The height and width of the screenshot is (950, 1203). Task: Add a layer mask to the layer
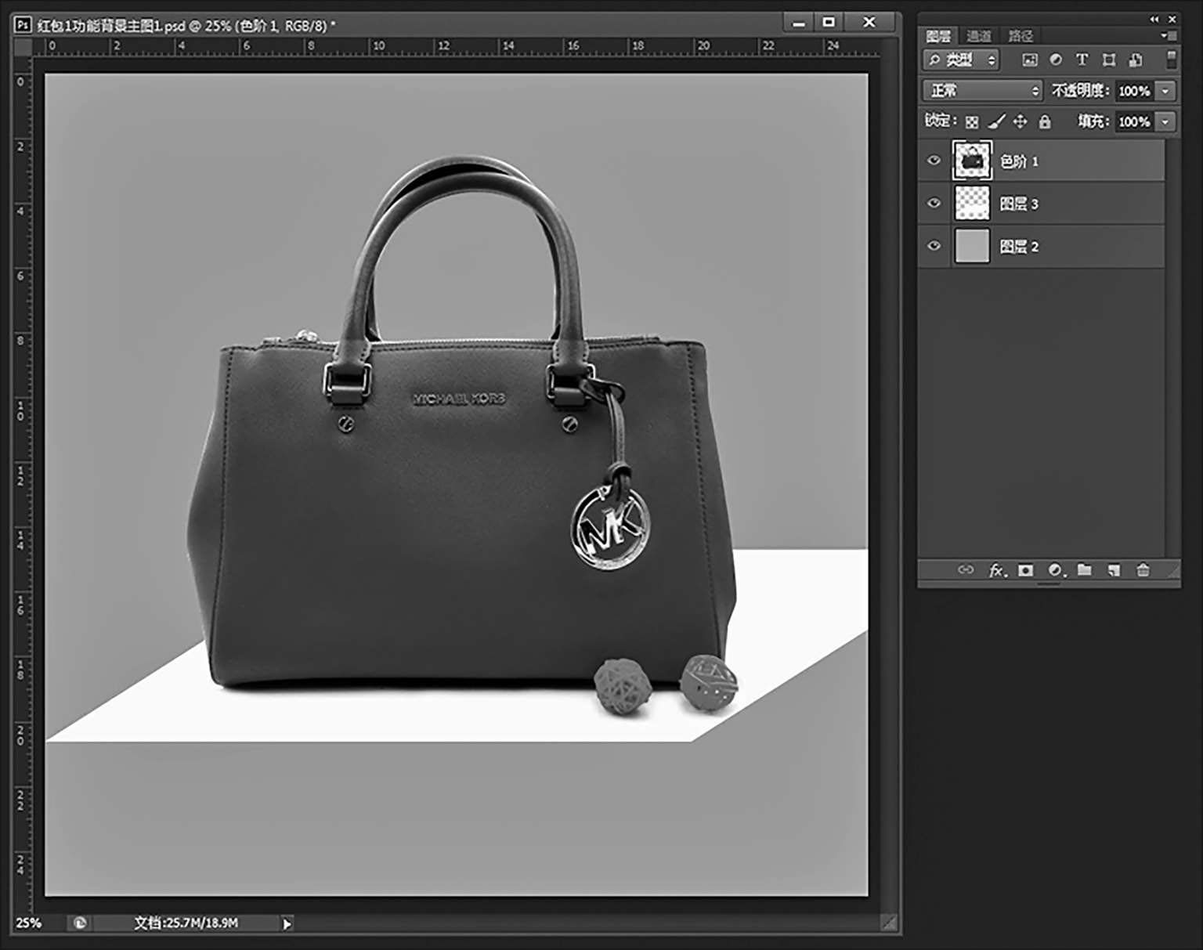[1025, 570]
